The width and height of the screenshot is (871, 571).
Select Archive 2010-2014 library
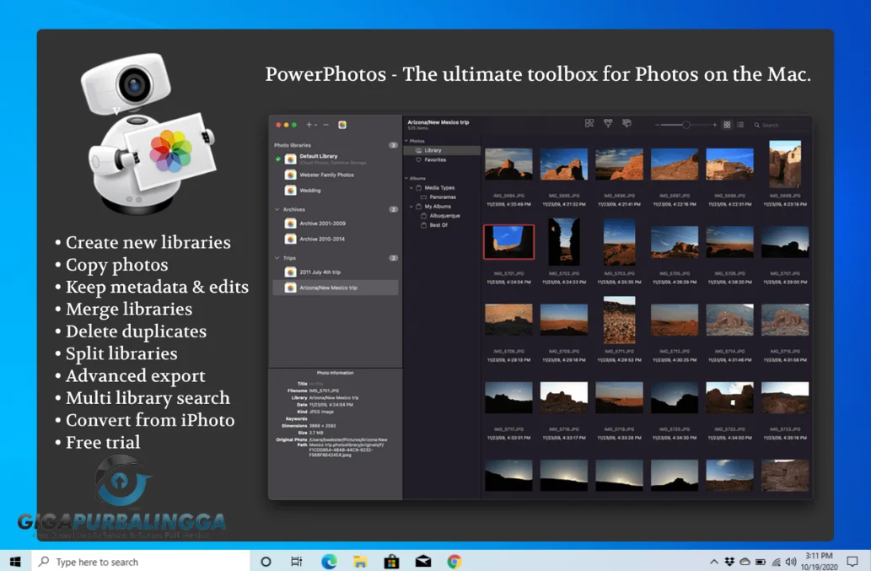pos(336,239)
